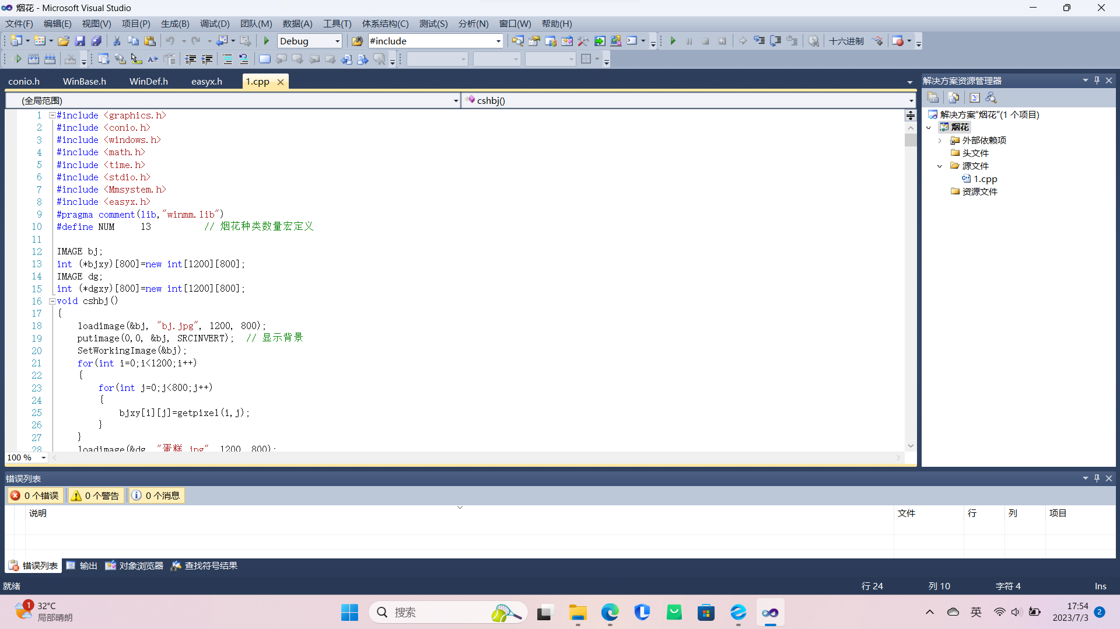Switch to the conio.h tab
Image resolution: width=1120 pixels, height=629 pixels.
(24, 81)
